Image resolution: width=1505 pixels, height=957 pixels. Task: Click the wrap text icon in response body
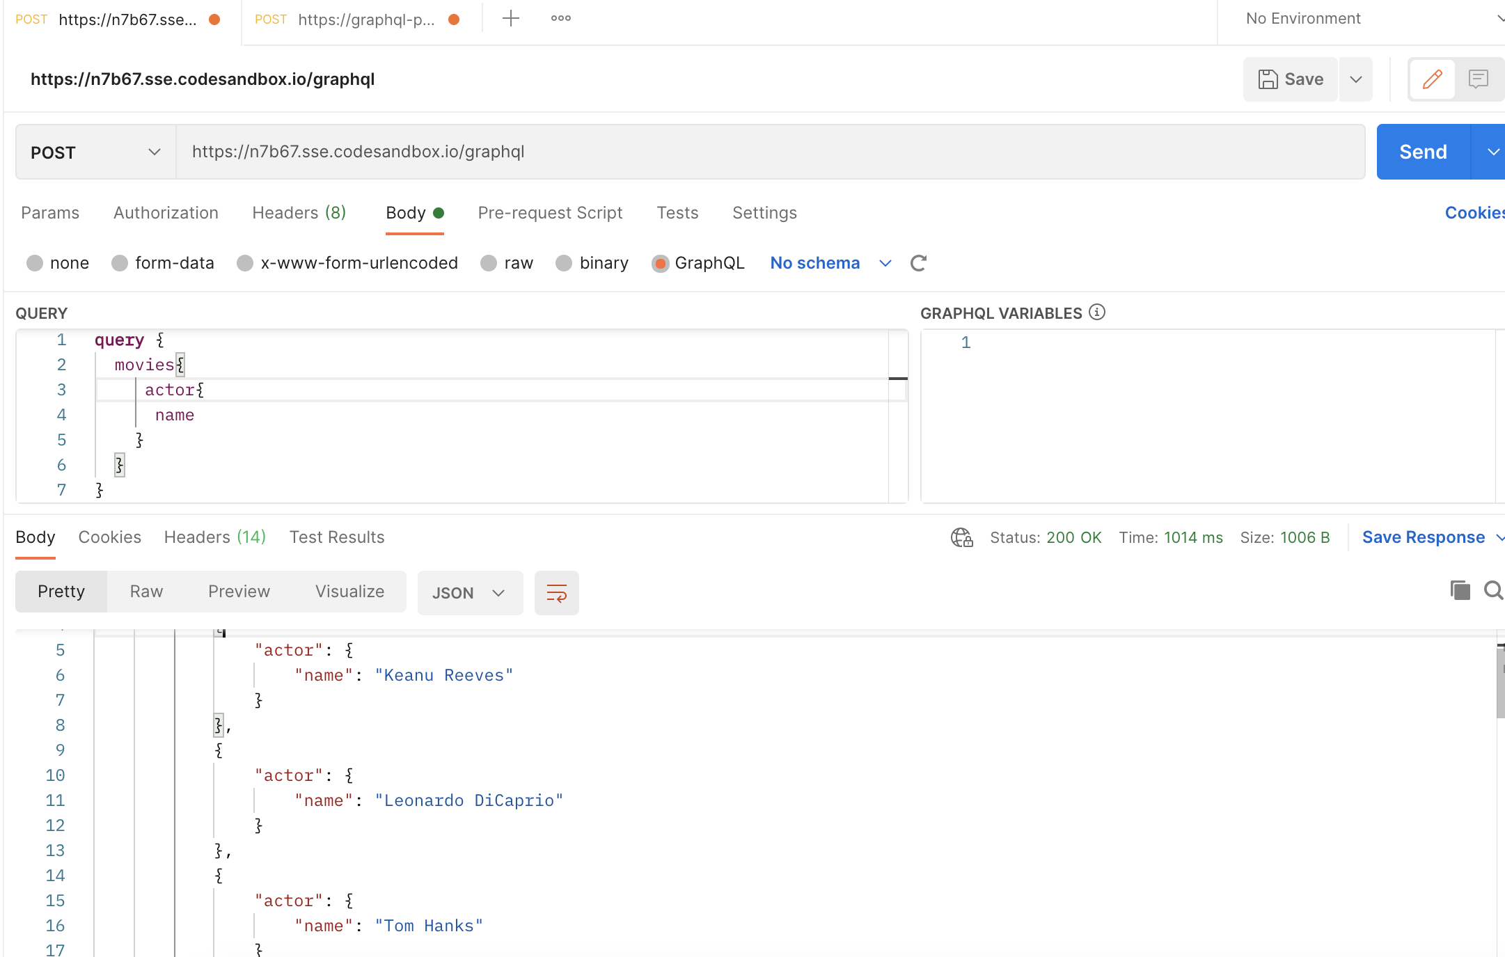pyautogui.click(x=558, y=593)
